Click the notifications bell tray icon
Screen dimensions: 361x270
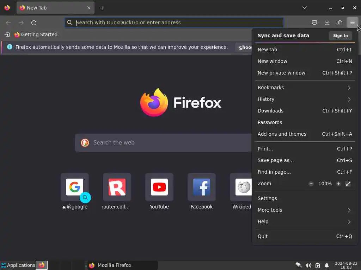click(x=327, y=266)
